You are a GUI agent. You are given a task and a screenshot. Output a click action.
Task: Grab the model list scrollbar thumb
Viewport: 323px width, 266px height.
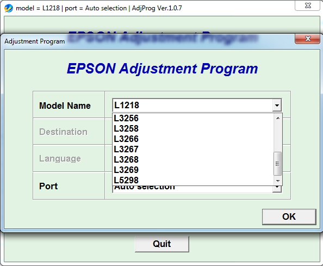tap(278, 164)
